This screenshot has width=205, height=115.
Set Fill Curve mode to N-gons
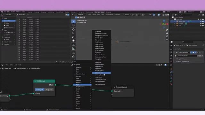(x=49, y=89)
